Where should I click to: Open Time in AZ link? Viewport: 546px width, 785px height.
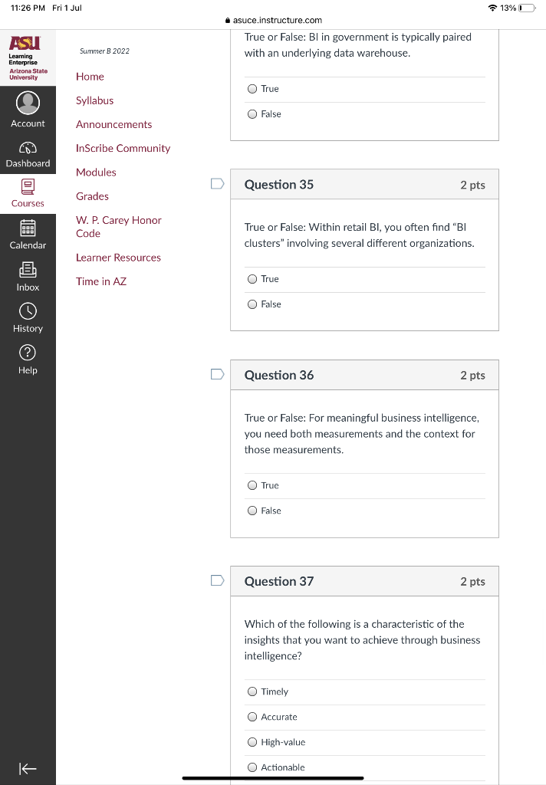click(101, 281)
